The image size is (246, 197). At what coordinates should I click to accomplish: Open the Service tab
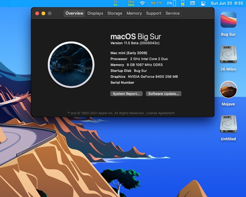[172, 13]
